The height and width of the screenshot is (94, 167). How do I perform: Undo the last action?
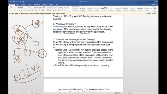[x=17, y=2]
